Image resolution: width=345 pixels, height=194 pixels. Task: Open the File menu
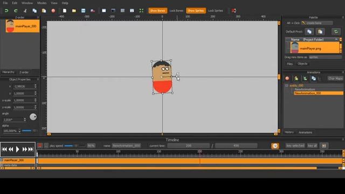pyautogui.click(x=5, y=3)
